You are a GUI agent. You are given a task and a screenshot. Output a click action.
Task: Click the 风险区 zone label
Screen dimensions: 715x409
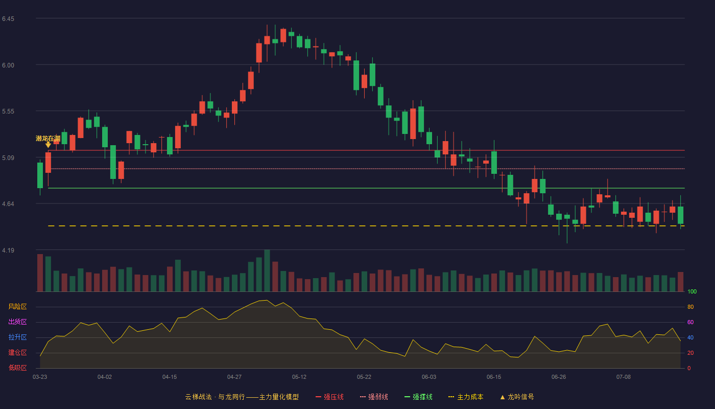tap(17, 307)
